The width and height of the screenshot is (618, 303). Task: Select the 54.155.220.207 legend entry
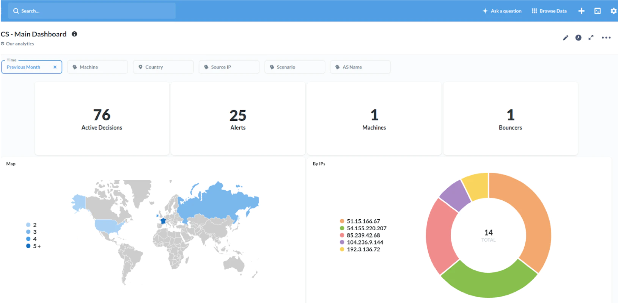coord(363,228)
